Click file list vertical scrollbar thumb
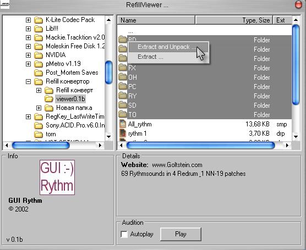 [x=296, y=65]
